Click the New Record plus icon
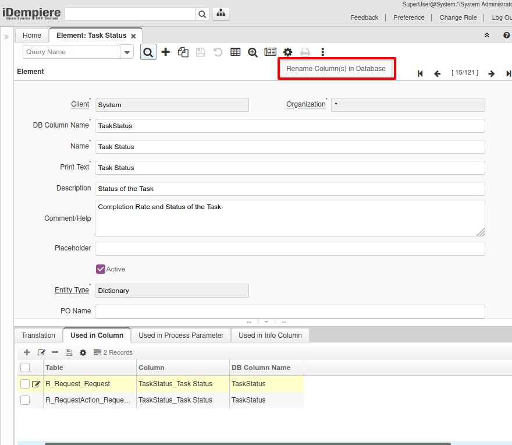Viewport: 512px width, 445px height. click(166, 52)
